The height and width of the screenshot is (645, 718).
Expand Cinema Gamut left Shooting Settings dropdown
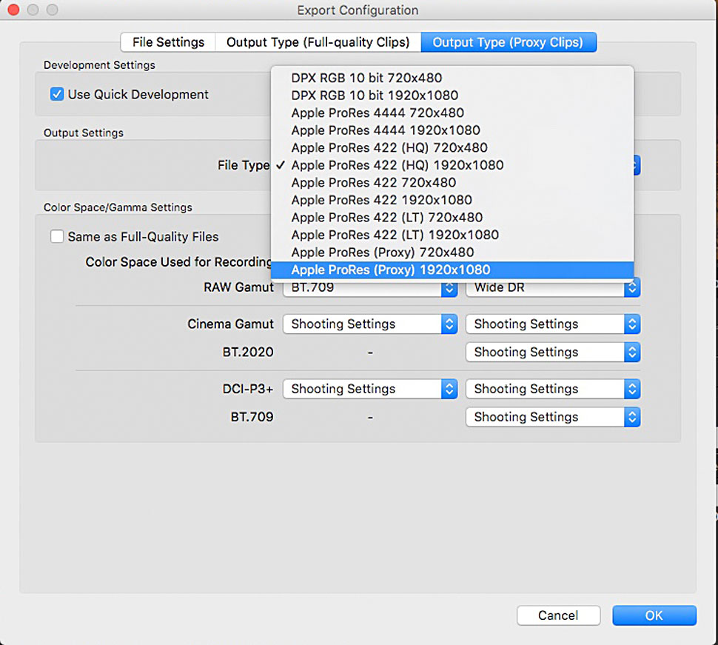pyautogui.click(x=370, y=324)
